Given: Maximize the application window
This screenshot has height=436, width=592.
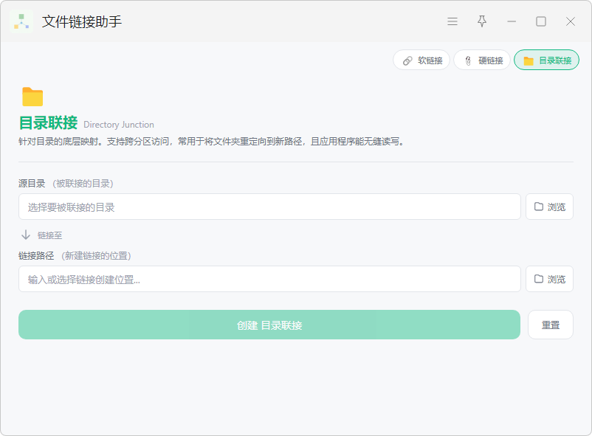Looking at the screenshot, I should click(541, 21).
